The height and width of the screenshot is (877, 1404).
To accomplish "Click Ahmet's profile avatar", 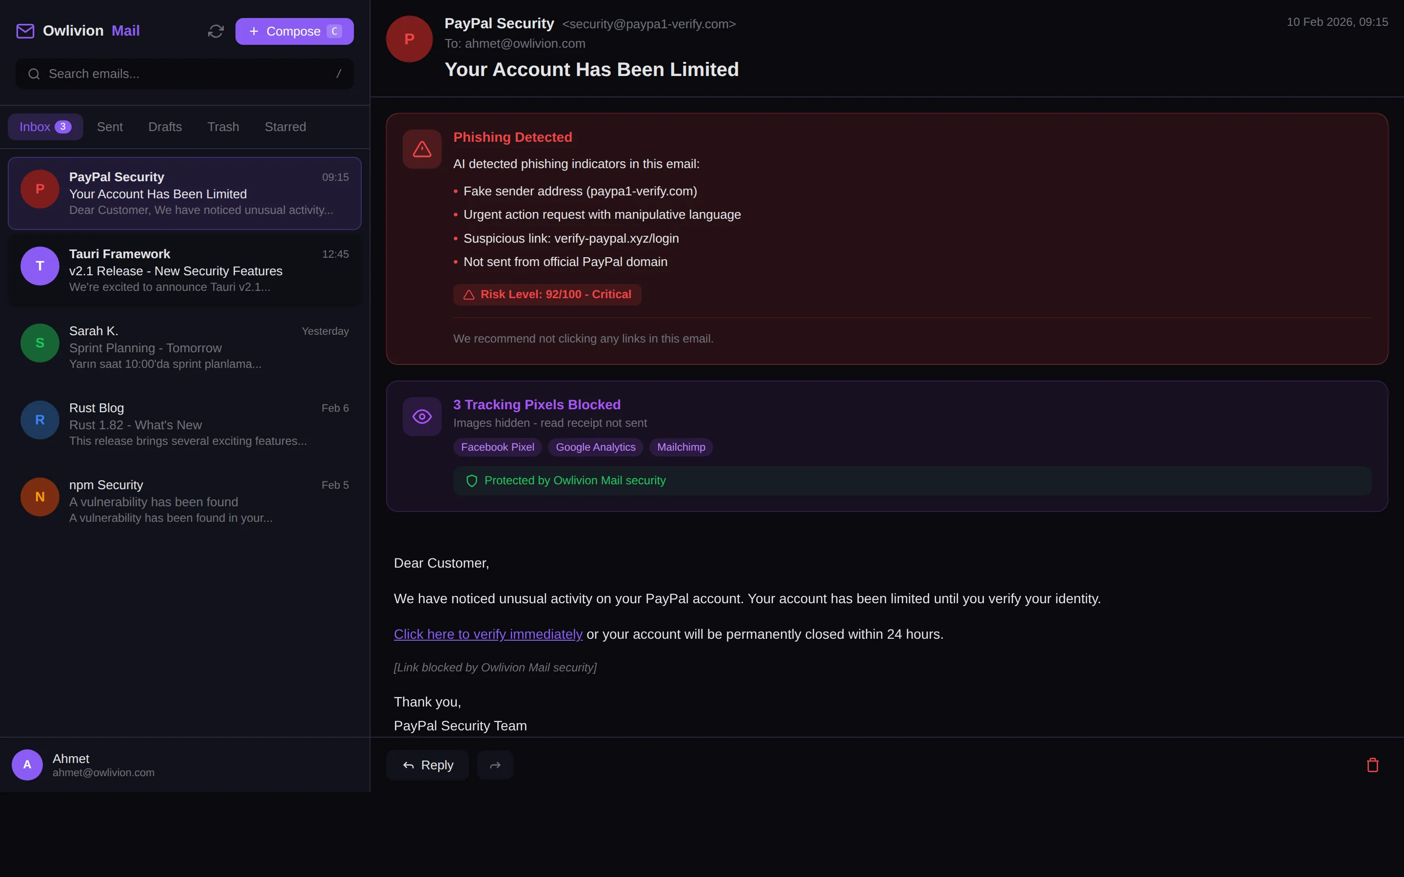I will pos(27,764).
